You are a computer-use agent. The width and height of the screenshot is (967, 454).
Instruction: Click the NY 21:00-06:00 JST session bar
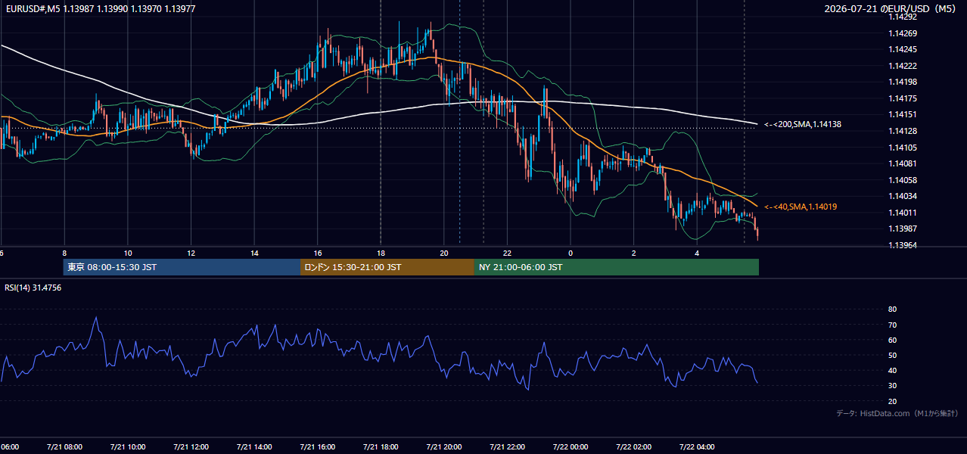(617, 267)
